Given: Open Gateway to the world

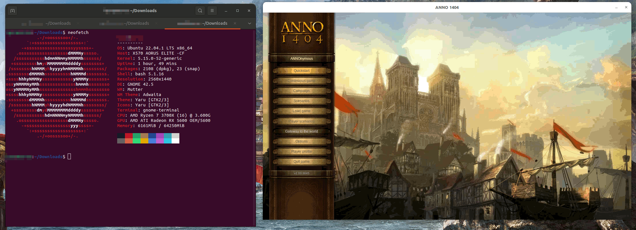Looking at the screenshot, I should (301, 131).
